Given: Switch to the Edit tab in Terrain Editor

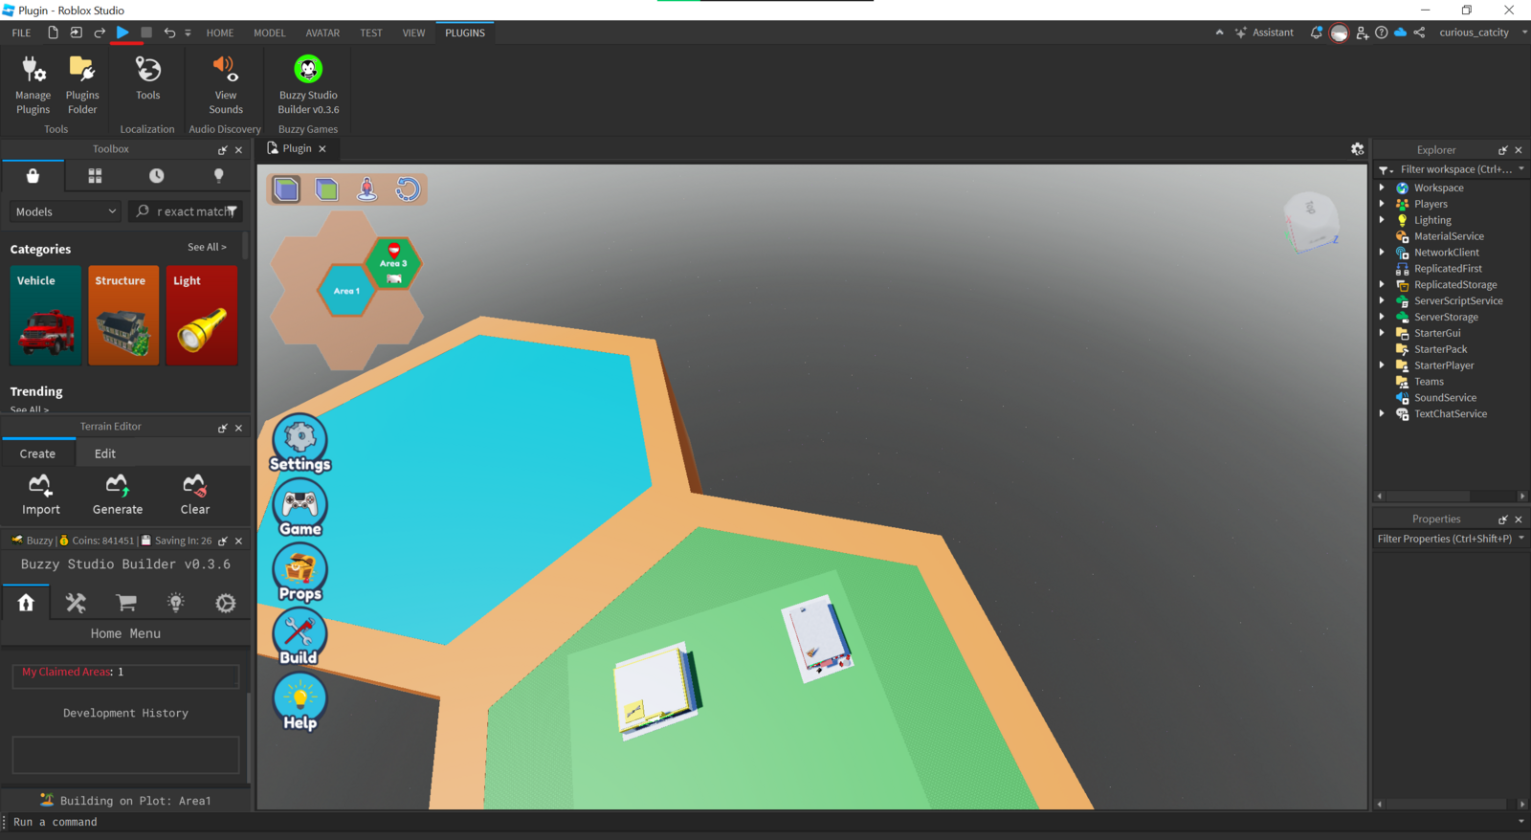Looking at the screenshot, I should click(x=105, y=453).
